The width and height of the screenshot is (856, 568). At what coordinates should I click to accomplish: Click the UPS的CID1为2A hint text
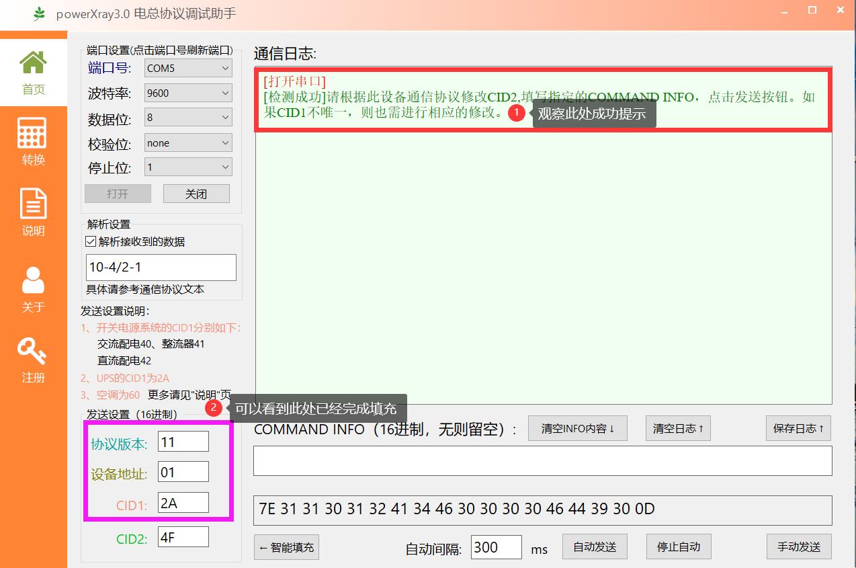coord(125,378)
